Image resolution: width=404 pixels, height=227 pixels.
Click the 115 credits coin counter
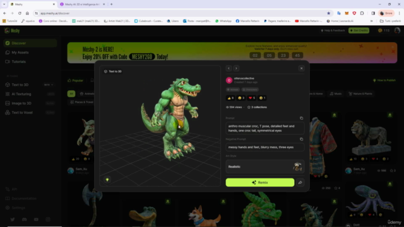click(x=383, y=31)
